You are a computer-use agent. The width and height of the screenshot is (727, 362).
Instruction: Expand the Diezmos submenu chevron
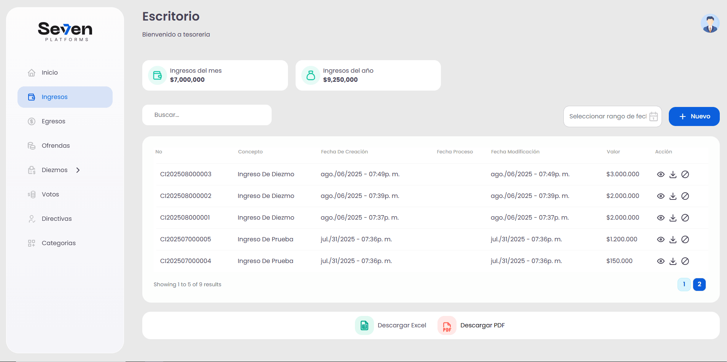tap(78, 170)
